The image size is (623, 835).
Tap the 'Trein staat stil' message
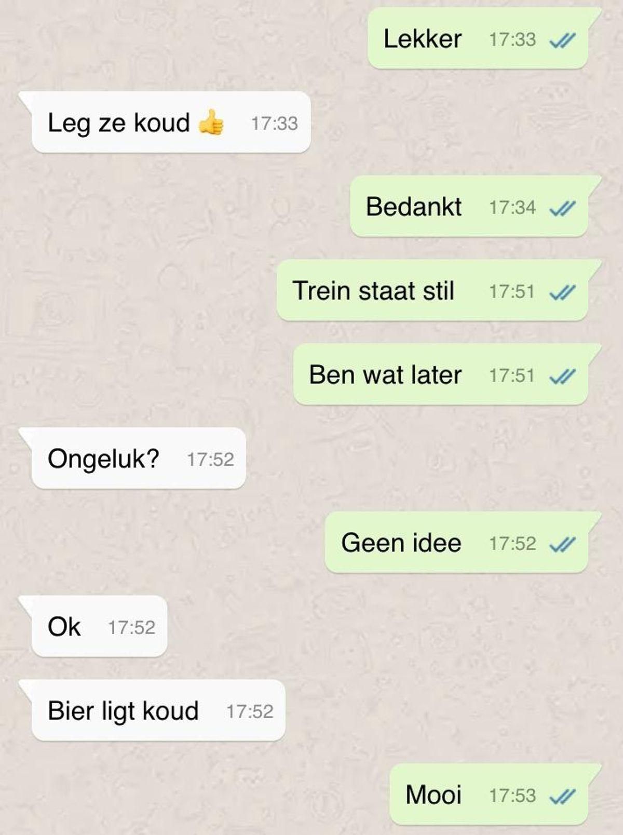(432, 290)
